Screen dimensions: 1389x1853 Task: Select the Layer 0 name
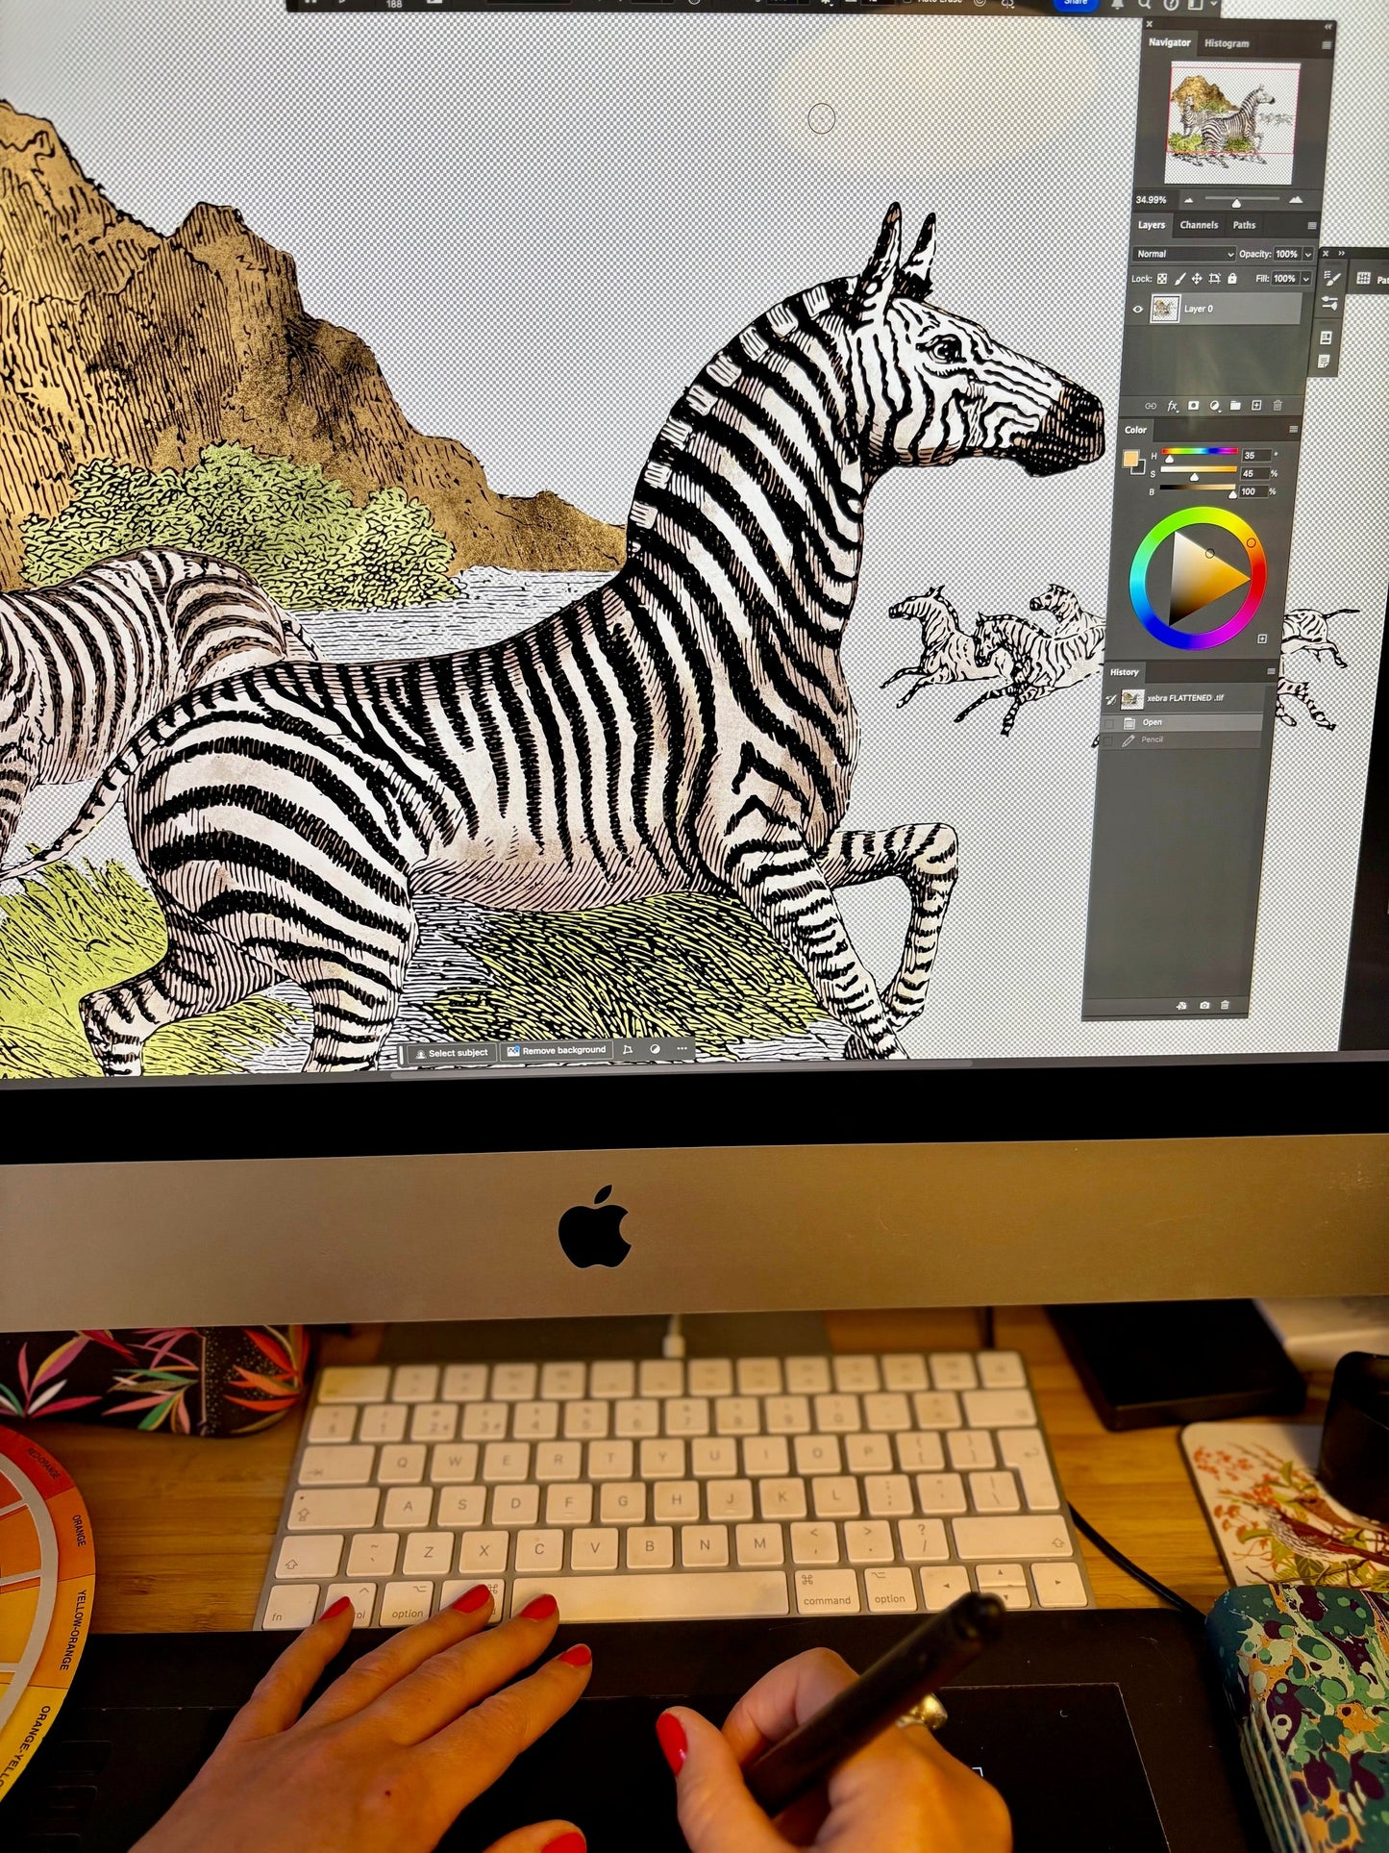coord(1199,309)
